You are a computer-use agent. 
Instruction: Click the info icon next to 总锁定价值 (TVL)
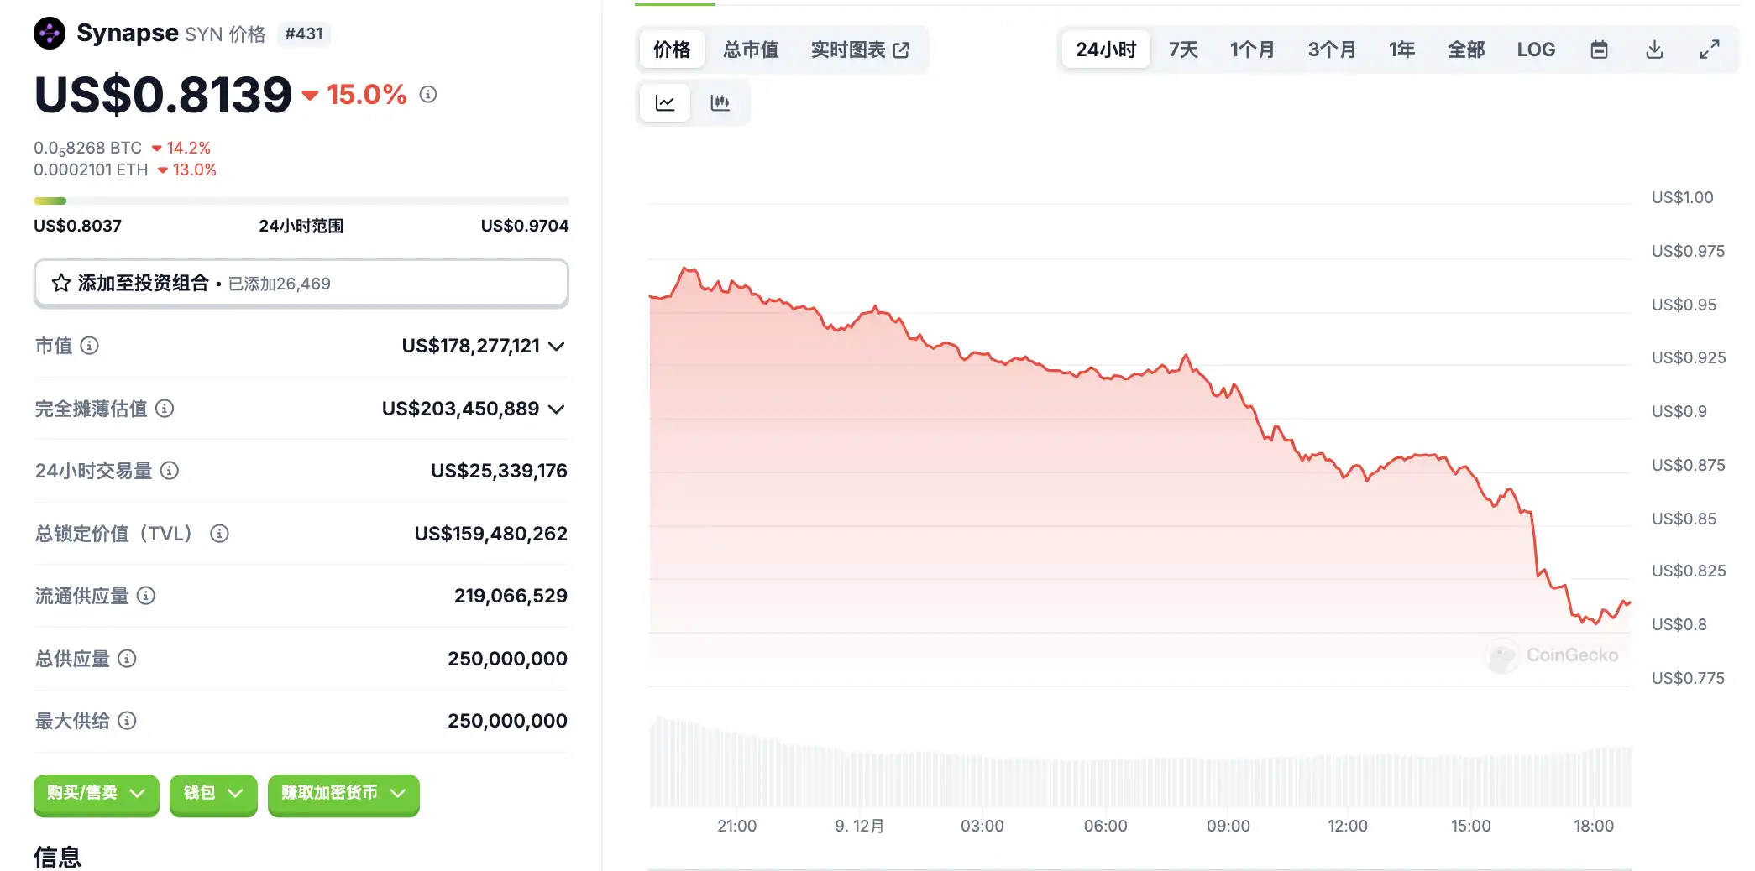[219, 533]
